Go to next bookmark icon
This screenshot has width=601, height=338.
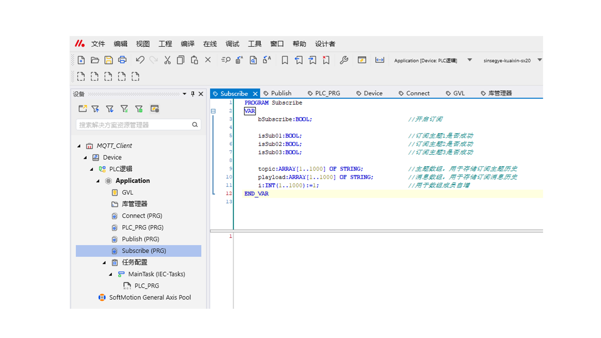312,60
